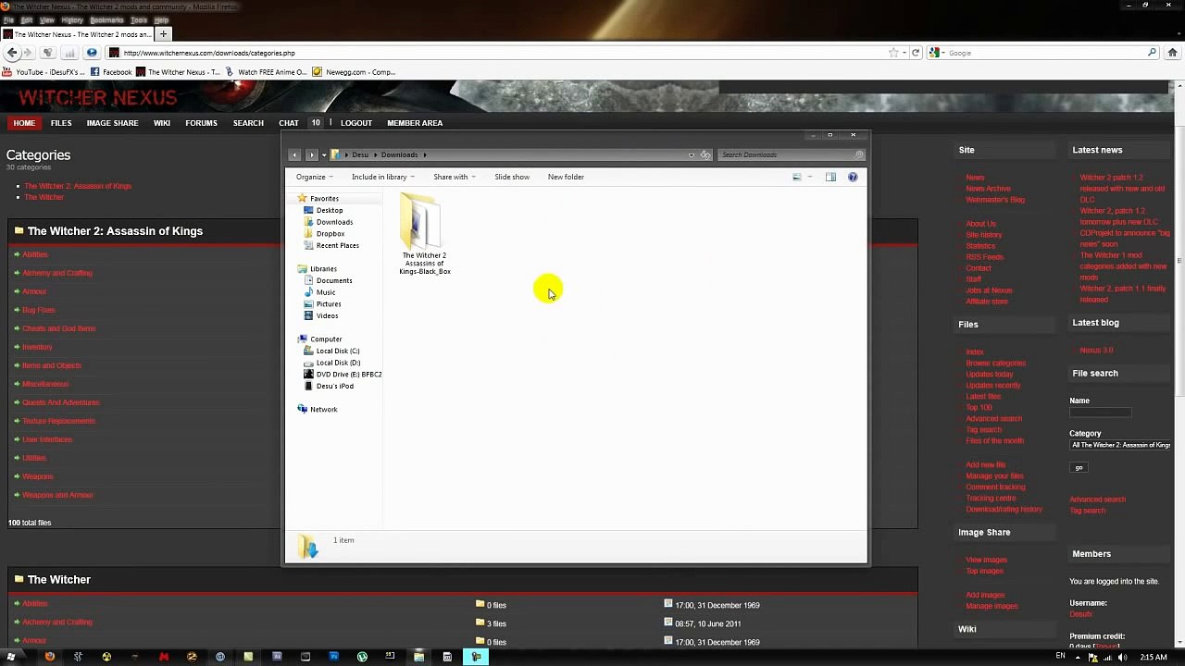Open the Newegg.com bookmark
This screenshot has height=666, width=1185.
354,72
